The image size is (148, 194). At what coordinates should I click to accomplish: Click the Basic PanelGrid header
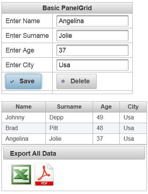[x=67, y=8]
